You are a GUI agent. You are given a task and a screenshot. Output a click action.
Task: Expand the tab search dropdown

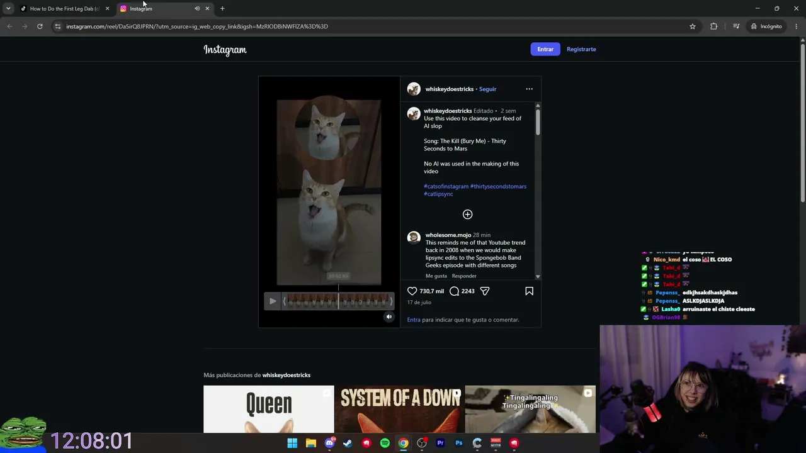[x=8, y=9]
